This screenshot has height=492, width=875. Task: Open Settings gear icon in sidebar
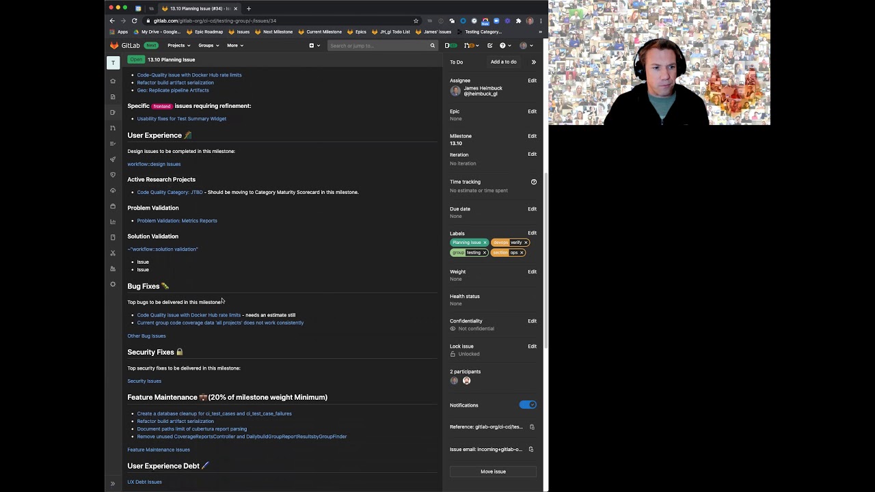click(113, 284)
